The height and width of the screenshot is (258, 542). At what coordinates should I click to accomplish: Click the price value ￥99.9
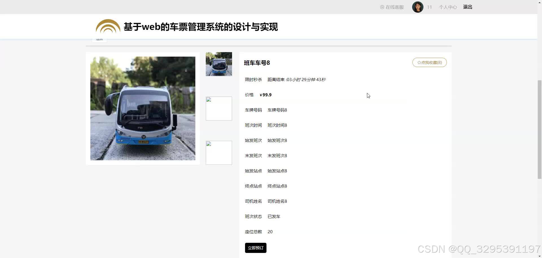point(265,95)
